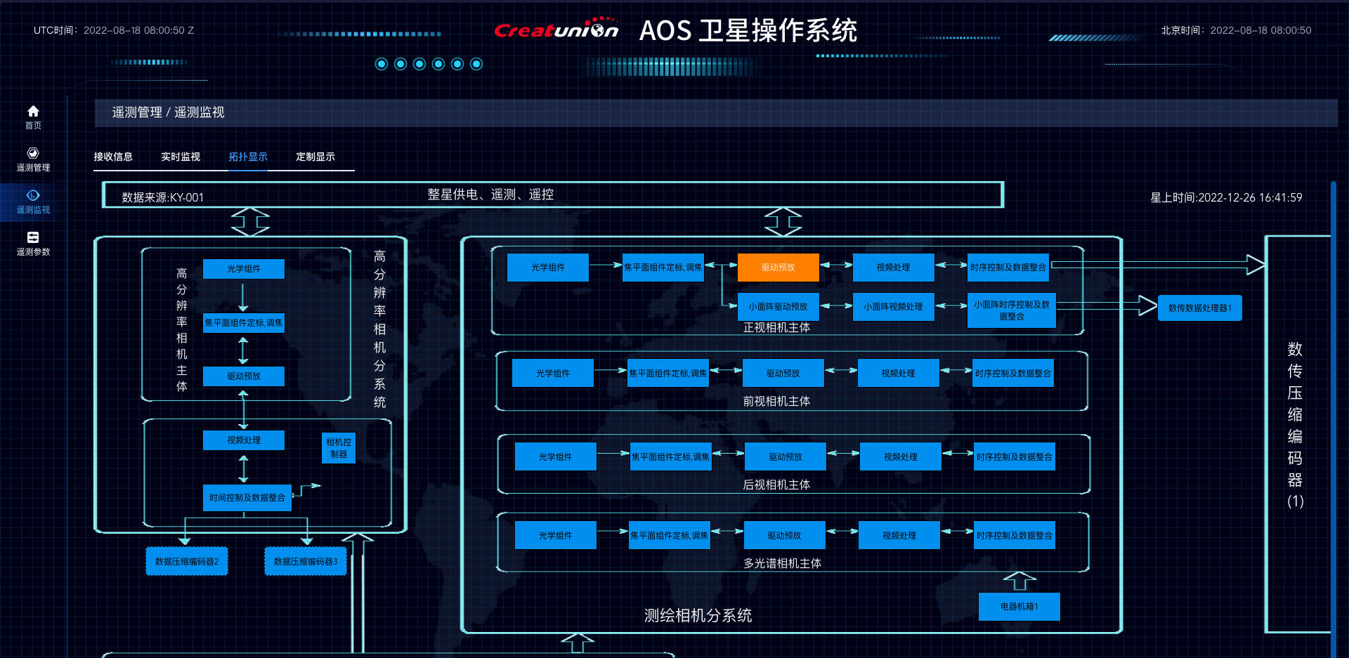The image size is (1349, 658).
Task: Open the 遥测管理 sidebar icon
Action: pyautogui.click(x=33, y=159)
